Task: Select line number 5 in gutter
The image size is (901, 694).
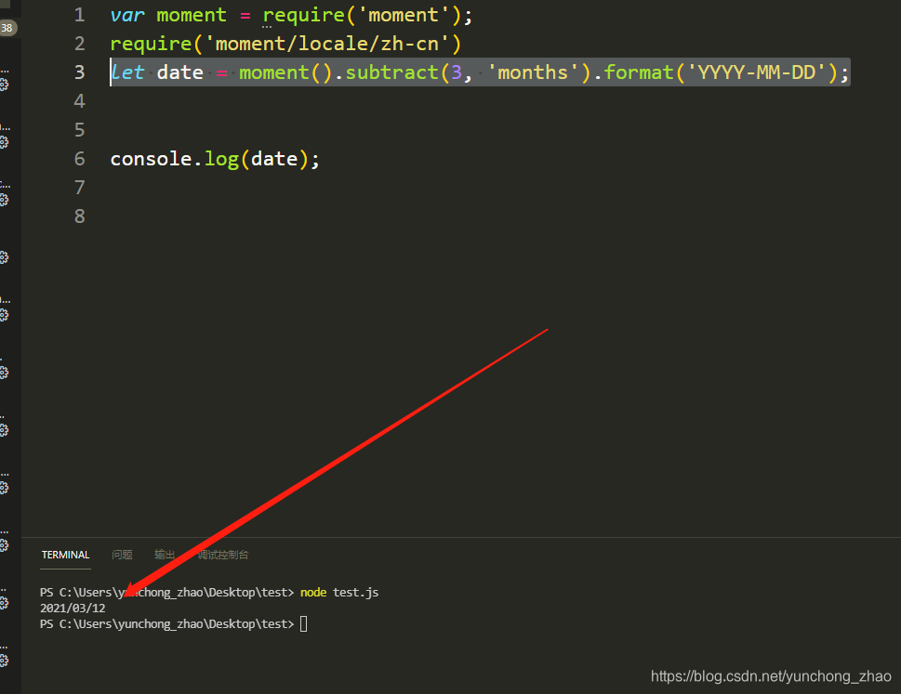Action: tap(79, 130)
